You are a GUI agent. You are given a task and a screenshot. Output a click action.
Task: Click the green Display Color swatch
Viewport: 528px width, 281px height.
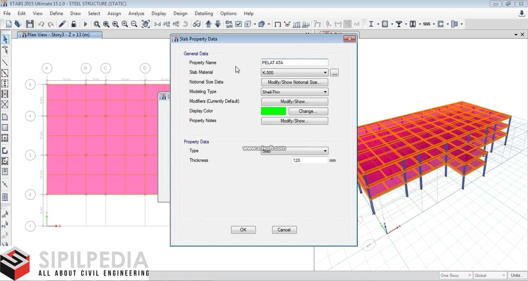273,111
